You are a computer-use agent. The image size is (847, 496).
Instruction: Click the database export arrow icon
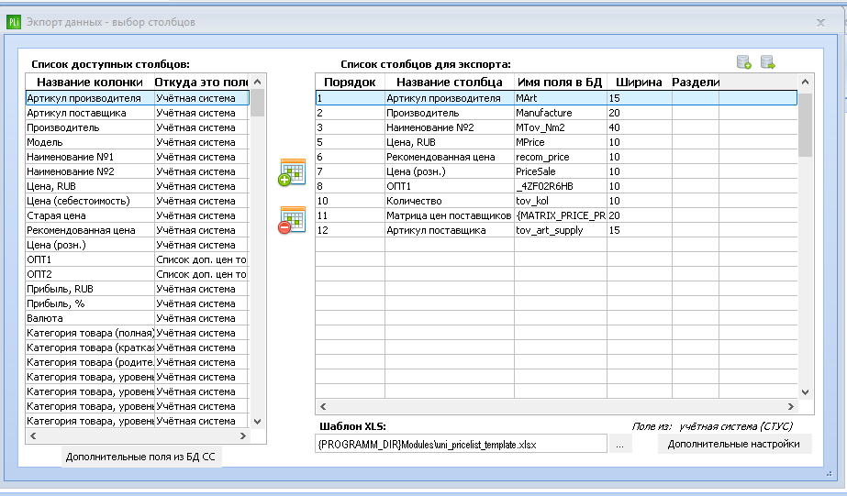click(767, 62)
